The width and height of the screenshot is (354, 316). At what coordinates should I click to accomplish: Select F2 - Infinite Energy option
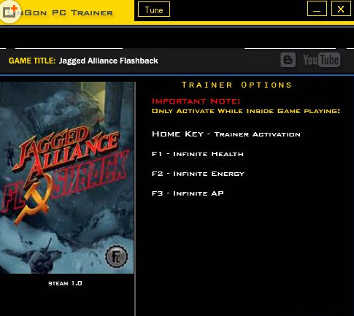(198, 174)
